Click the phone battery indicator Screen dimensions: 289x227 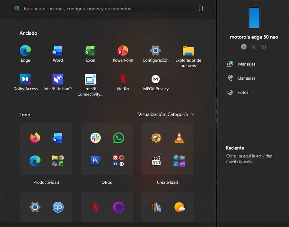(264, 47)
